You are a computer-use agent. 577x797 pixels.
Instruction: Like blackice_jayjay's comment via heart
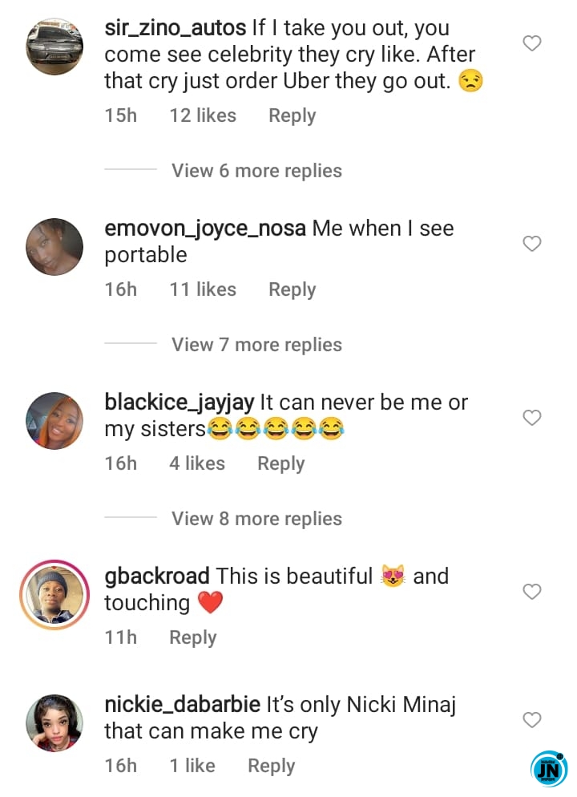coord(532,417)
